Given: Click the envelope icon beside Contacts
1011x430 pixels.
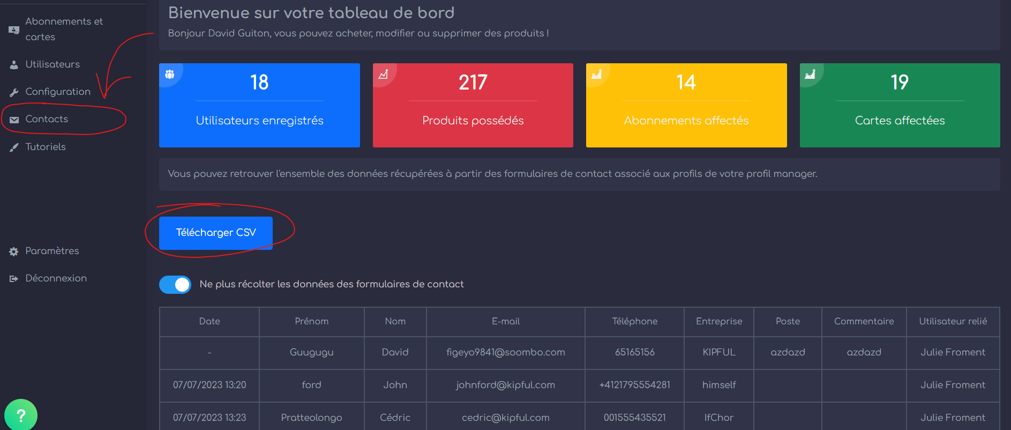Looking at the screenshot, I should (14, 120).
